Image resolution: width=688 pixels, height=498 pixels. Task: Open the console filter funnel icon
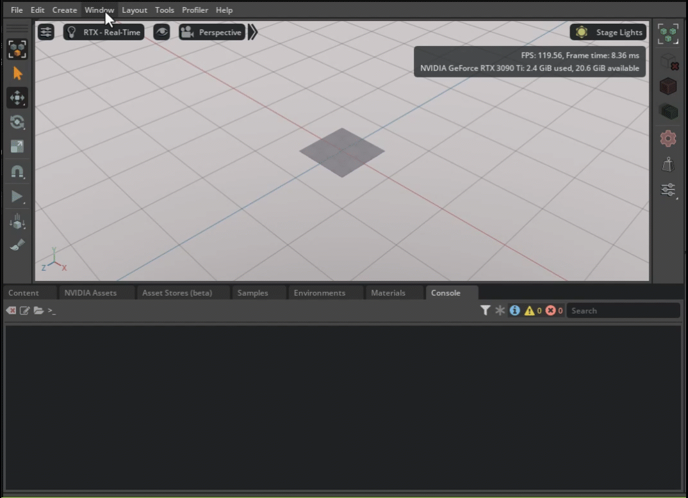(485, 310)
